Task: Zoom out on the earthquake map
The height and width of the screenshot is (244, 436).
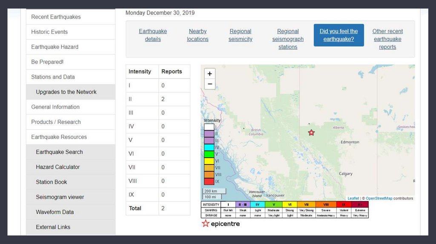Action: tap(209, 84)
